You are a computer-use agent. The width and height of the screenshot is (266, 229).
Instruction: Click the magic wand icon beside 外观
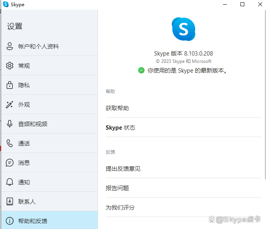10,104
